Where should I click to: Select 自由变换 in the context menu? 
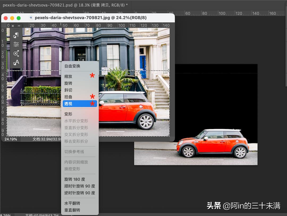[x=72, y=66]
